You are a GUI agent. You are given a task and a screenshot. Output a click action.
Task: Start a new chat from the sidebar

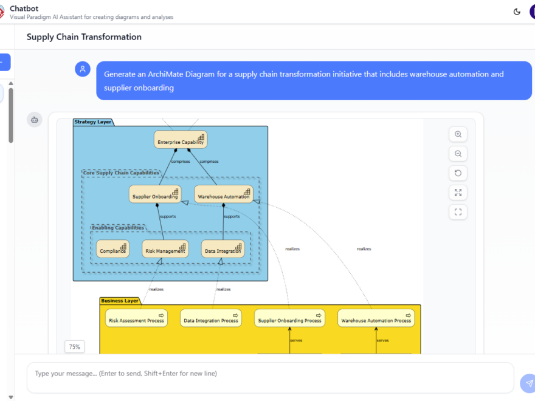[x=2, y=62]
